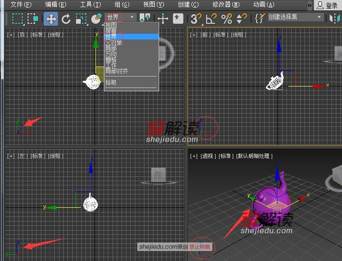The width and height of the screenshot is (342, 261).
Task: Click [标准] label in the 左 viewport
Action: 38,156
